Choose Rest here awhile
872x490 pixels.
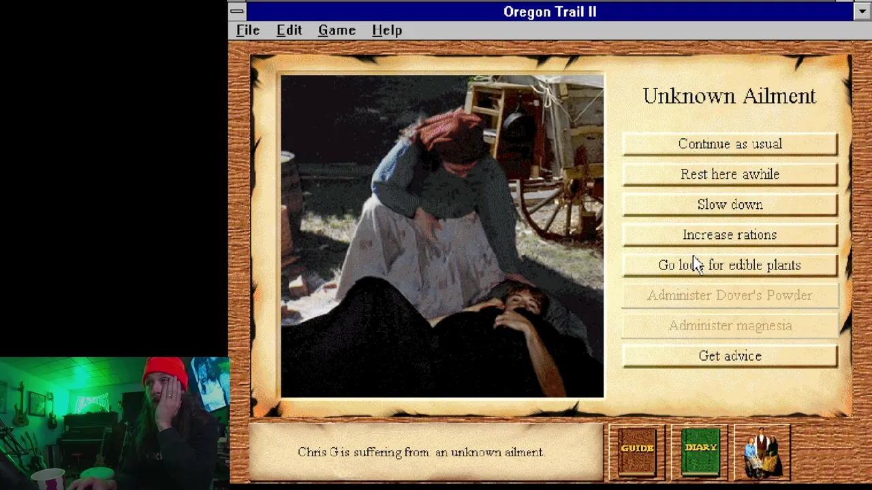click(x=730, y=174)
